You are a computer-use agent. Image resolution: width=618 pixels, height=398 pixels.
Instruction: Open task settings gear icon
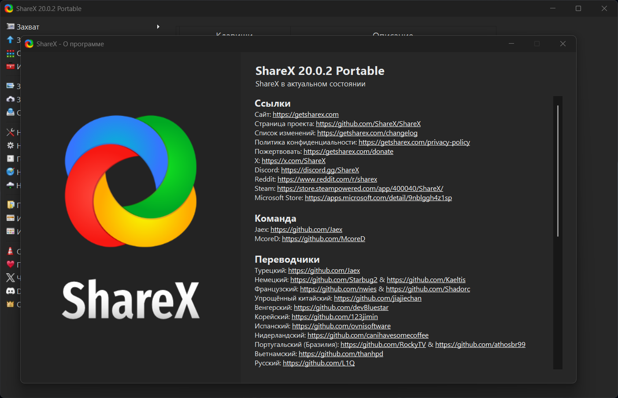pos(11,145)
